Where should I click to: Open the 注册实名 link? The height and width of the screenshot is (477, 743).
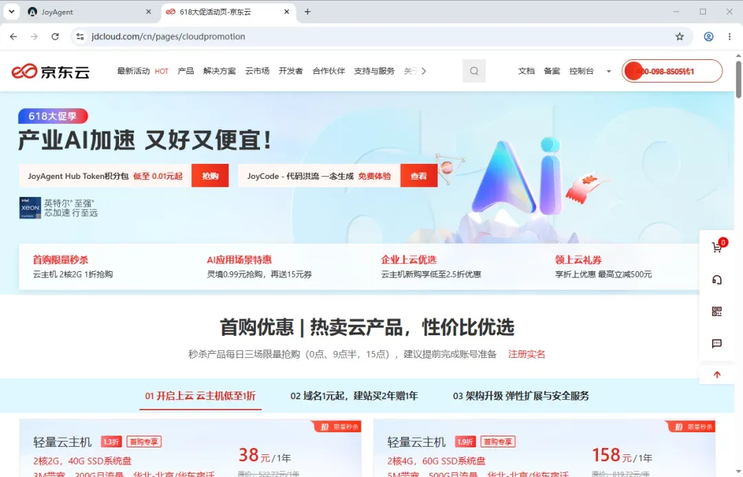pyautogui.click(x=526, y=354)
